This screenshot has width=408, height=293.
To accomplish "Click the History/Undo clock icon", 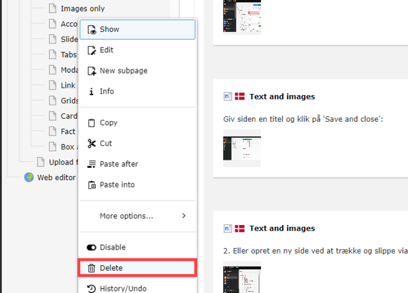I will tap(91, 288).
